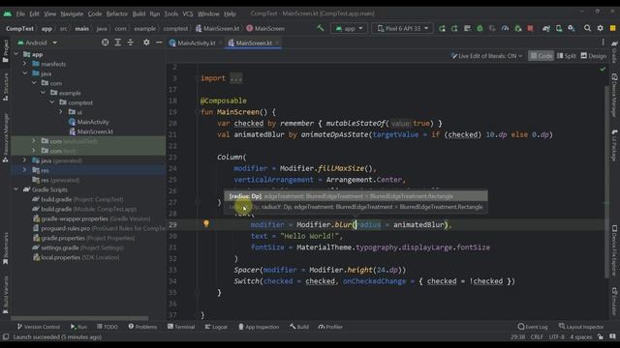Open the Structure tool window stripe button
The width and height of the screenshot is (620, 348).
(6, 88)
